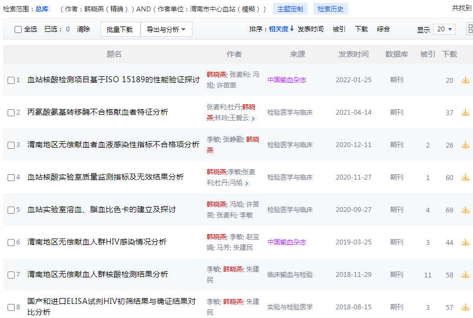Open article 丙氨酸氨基转移酶不合格献血者特征分析
The height and width of the screenshot is (318, 473).
98,112
